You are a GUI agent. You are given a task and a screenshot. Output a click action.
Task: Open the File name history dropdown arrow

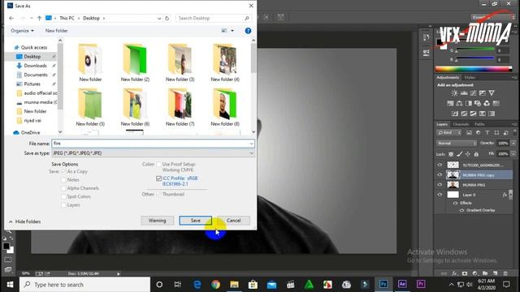coord(251,144)
